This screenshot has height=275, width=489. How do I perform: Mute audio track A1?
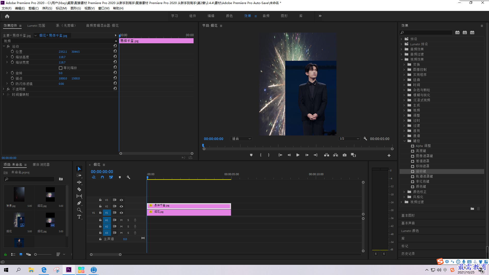[x=121, y=220]
